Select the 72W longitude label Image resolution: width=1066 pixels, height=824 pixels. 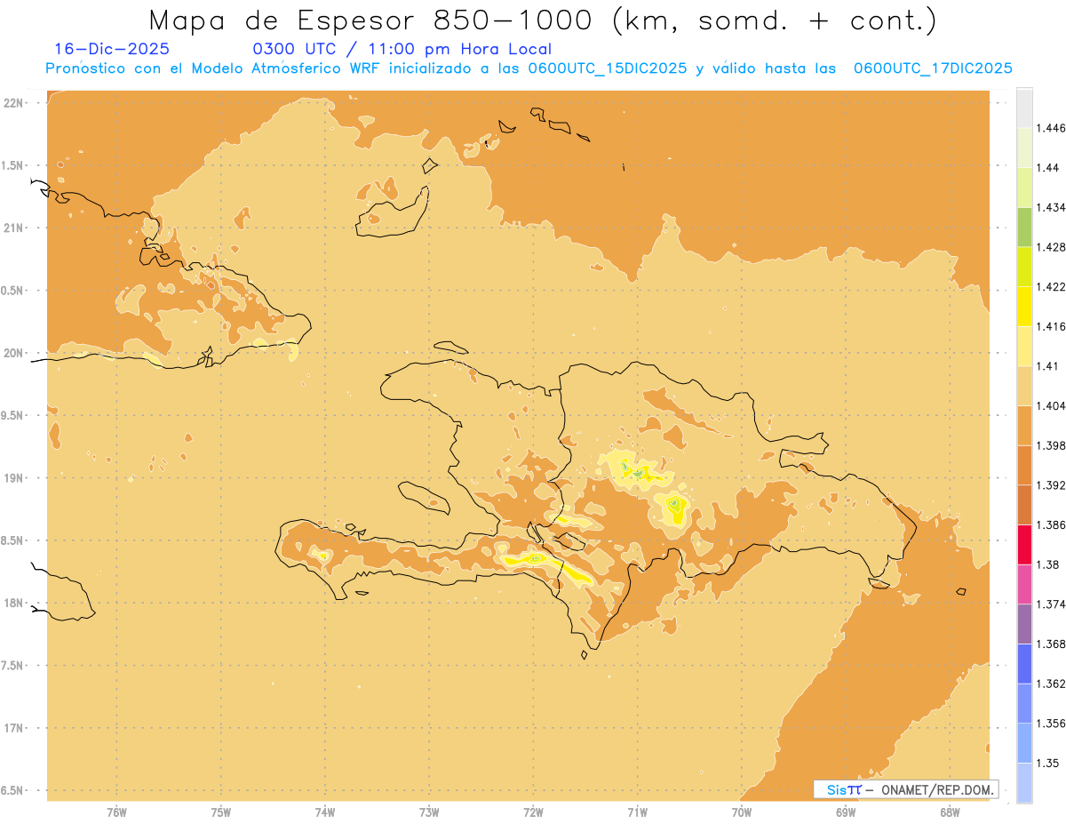click(x=533, y=812)
